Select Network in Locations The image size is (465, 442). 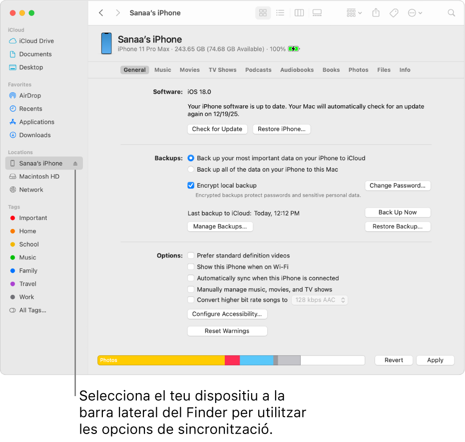point(26,190)
